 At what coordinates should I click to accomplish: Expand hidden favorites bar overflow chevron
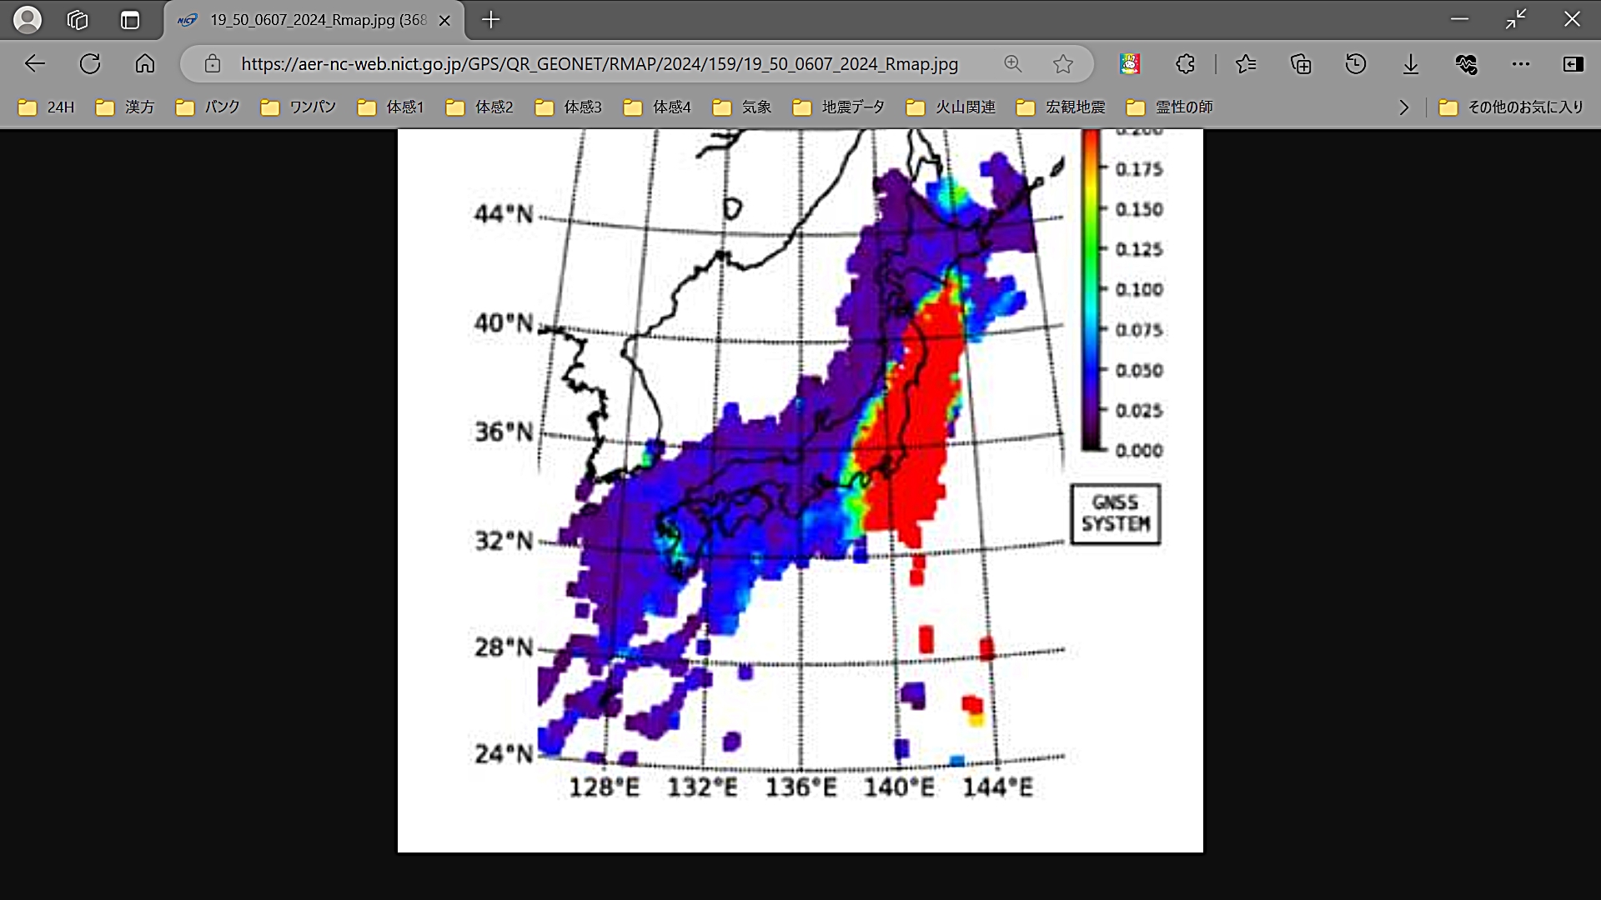[1404, 107]
